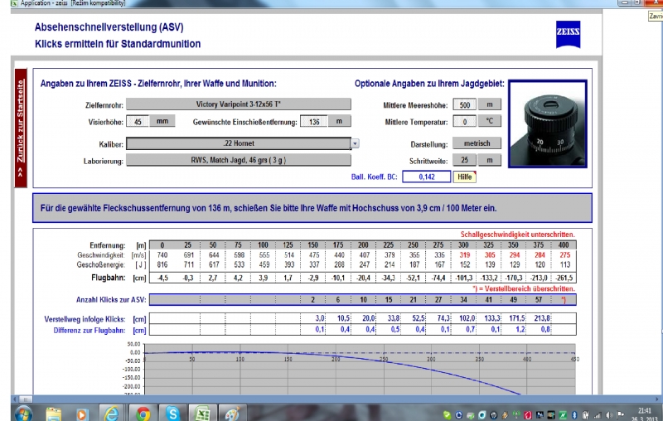Viewport: 663px width, 421px height.
Task: Click the m unit after Einschießentfernung
Action: coord(339,121)
